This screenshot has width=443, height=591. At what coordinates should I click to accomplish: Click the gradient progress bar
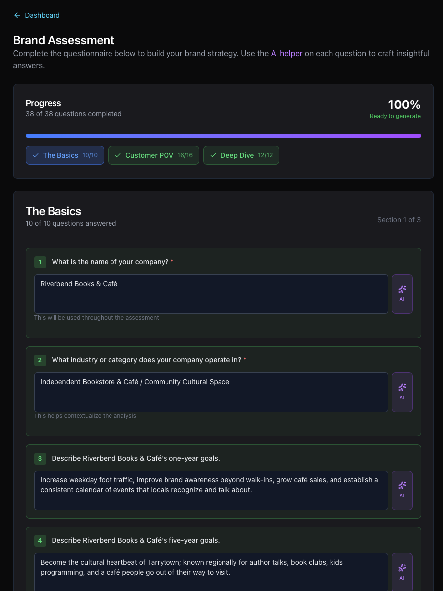click(x=223, y=135)
